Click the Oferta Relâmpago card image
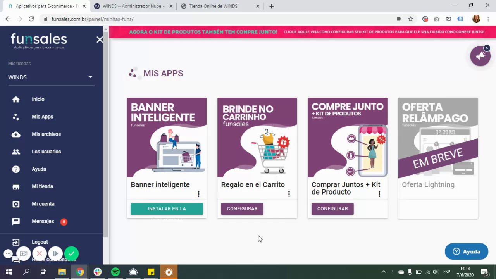Image resolution: width=496 pixels, height=279 pixels. point(438,138)
